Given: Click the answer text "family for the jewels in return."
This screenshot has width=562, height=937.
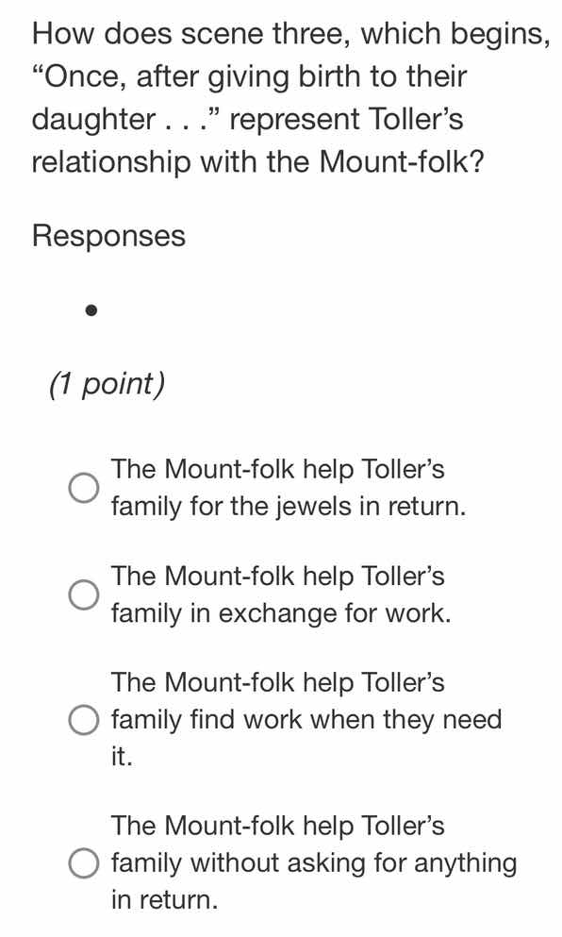Looking at the screenshot, I should point(289,507).
